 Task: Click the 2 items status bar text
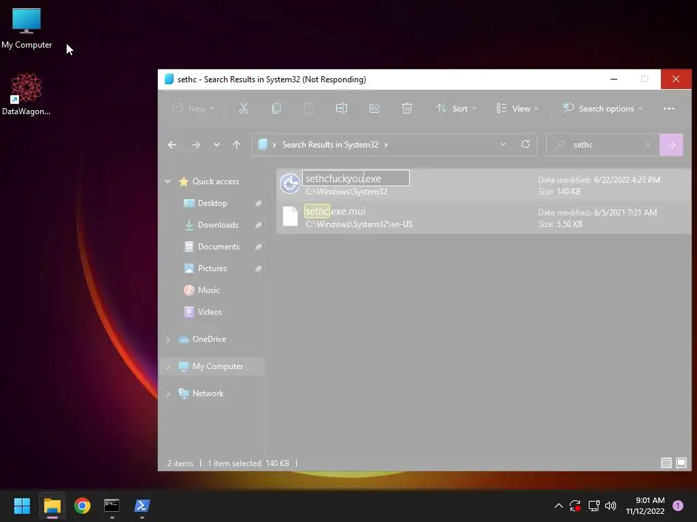pos(180,464)
